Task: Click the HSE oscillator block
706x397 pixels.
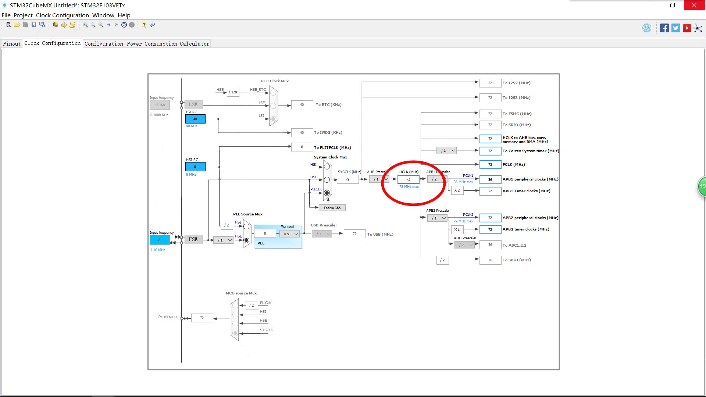Action: 193,240
